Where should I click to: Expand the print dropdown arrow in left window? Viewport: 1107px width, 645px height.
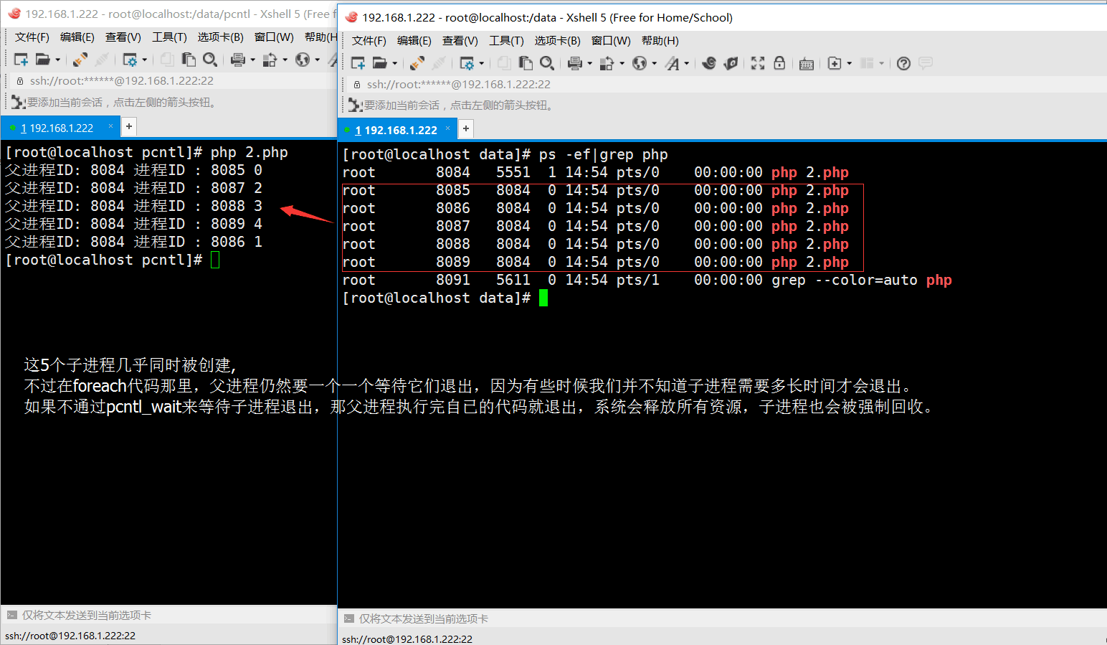pos(252,60)
